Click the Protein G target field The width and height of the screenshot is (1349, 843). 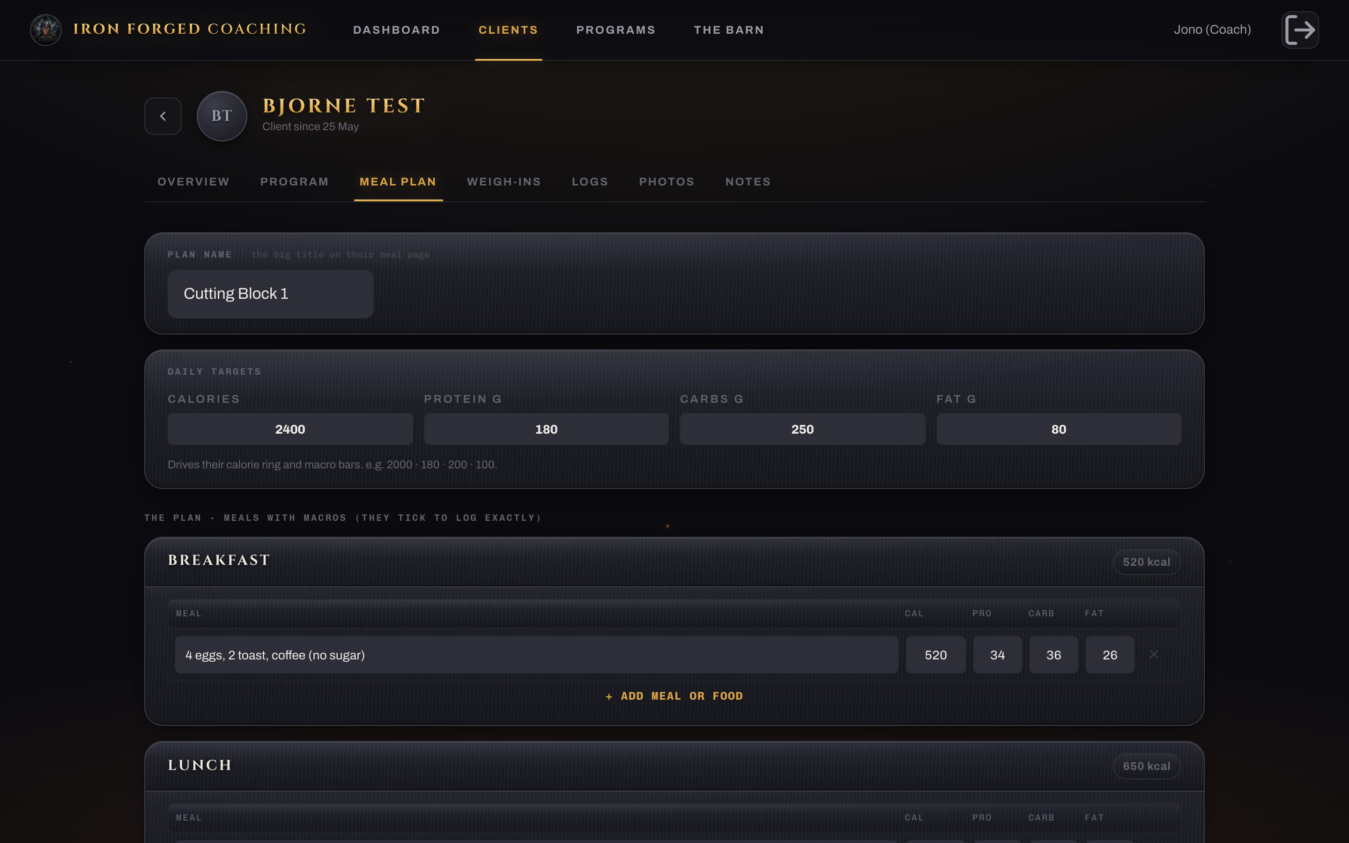546,429
